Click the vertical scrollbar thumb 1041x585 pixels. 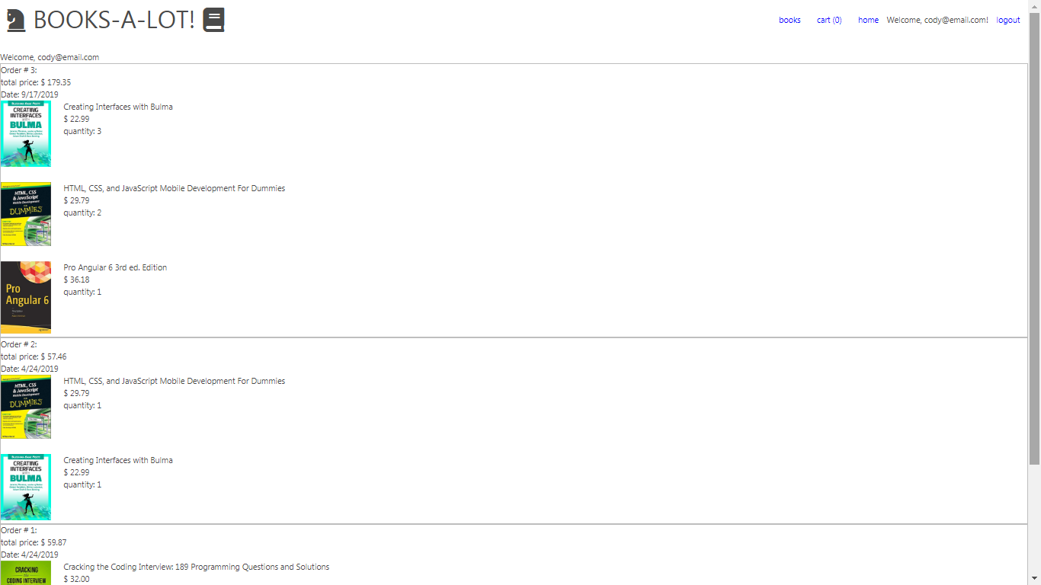point(1034,236)
